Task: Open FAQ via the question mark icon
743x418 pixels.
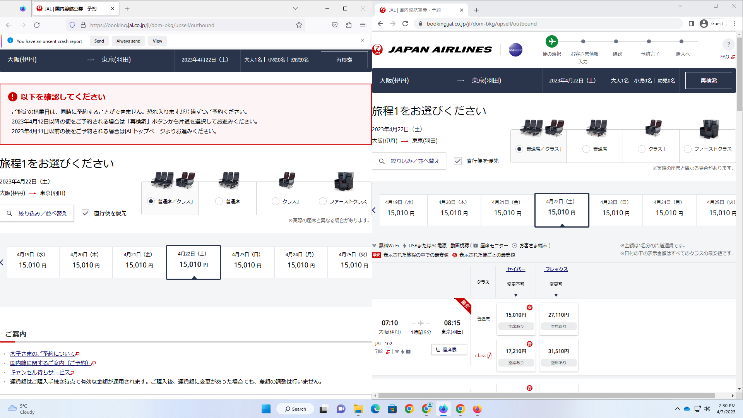Action: (728, 44)
